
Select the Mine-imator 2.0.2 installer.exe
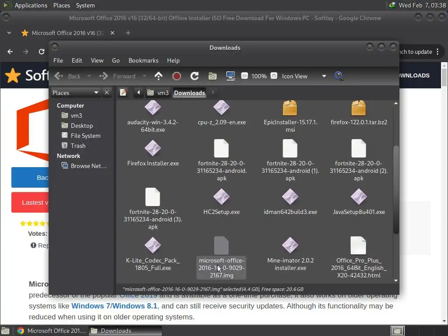click(290, 254)
